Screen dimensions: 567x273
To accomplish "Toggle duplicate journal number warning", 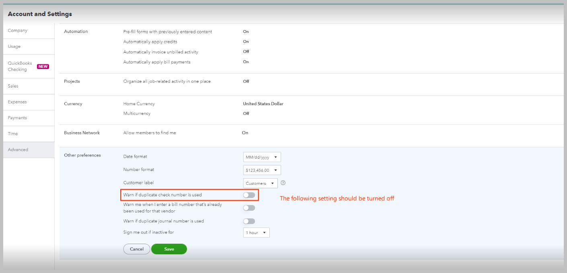I will click(x=249, y=221).
